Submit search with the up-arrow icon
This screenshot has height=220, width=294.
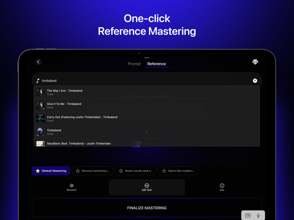[255, 81]
